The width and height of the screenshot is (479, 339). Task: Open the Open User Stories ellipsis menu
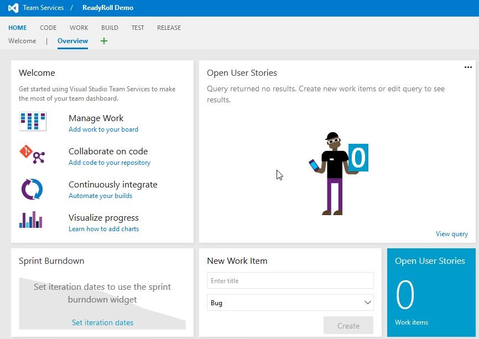tap(468, 67)
